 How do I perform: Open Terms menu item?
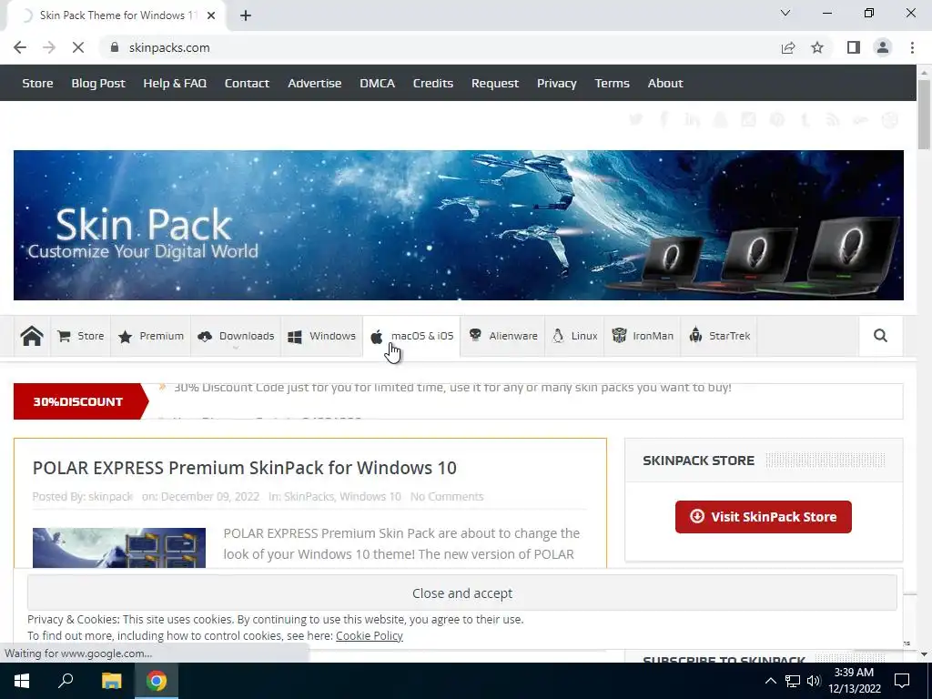tap(612, 83)
